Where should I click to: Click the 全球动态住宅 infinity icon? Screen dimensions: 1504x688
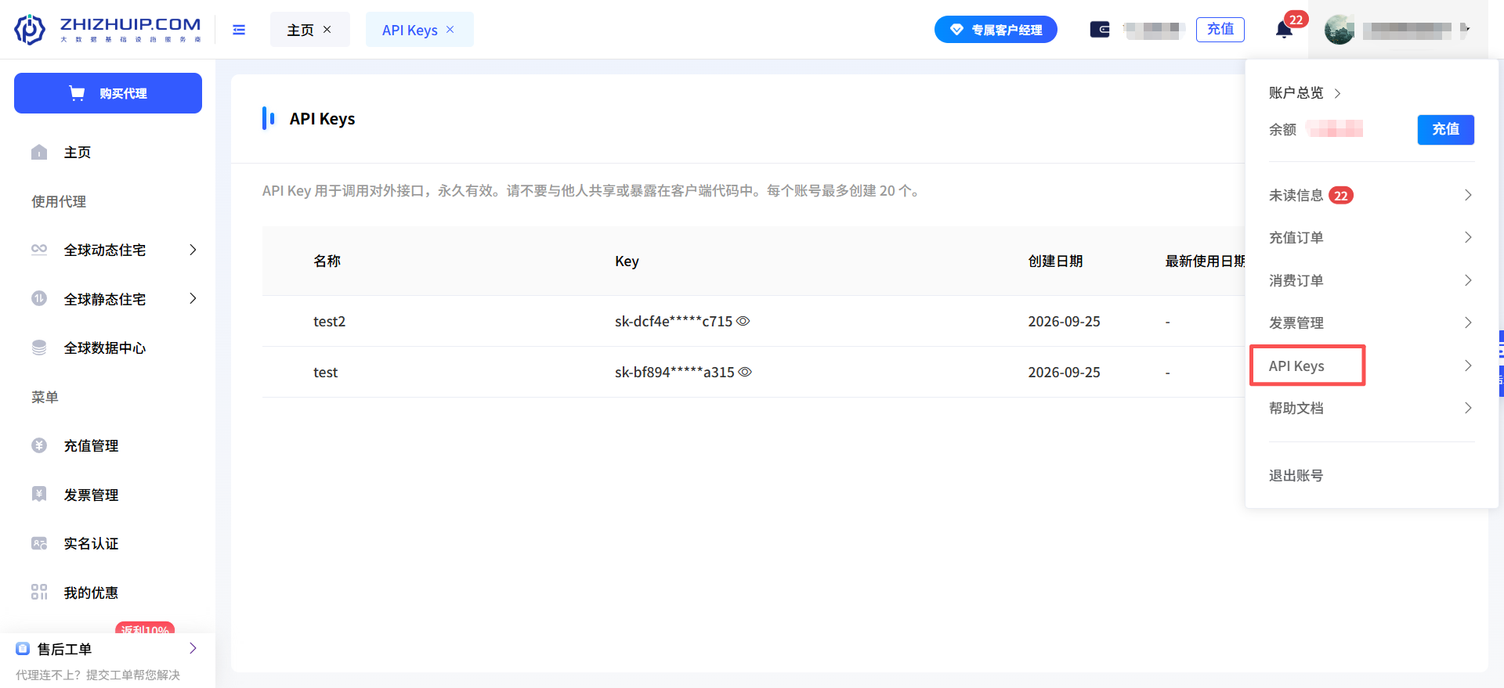click(39, 250)
